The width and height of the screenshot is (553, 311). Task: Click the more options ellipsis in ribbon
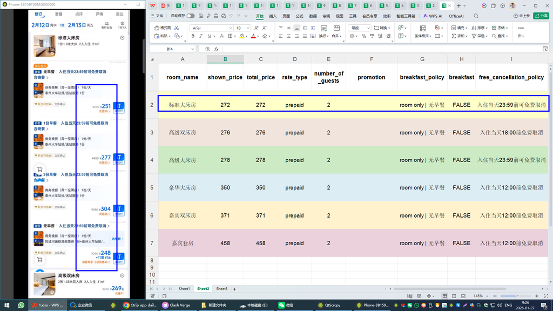[521, 28]
